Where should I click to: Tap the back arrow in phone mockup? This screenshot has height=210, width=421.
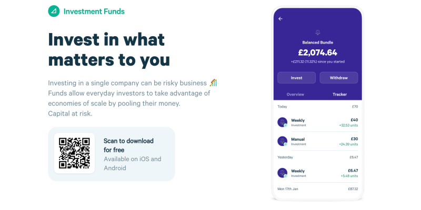click(x=280, y=19)
